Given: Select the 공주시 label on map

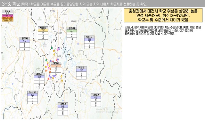Looking at the screenshot, I should tap(25, 38).
